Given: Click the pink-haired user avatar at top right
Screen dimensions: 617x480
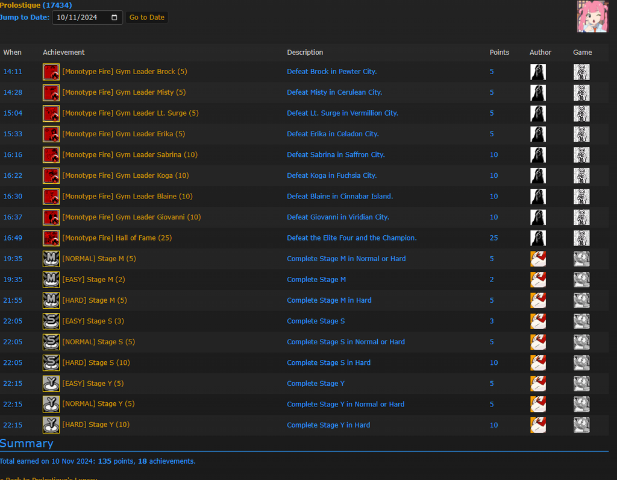Looking at the screenshot, I should pos(592,16).
